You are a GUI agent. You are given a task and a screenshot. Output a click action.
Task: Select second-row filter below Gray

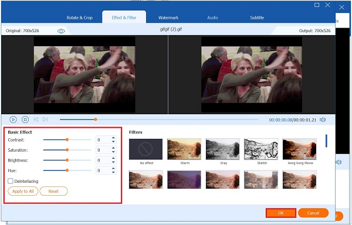pyautogui.click(x=223, y=179)
